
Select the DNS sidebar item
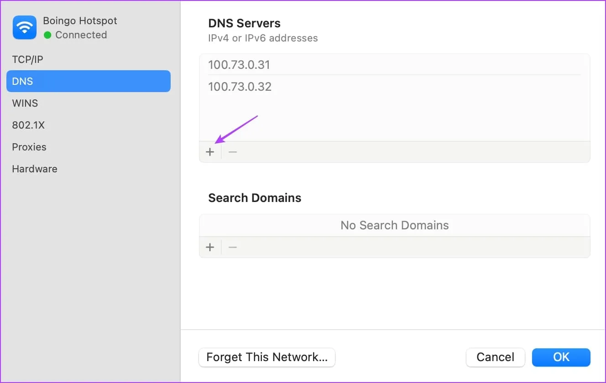click(88, 81)
